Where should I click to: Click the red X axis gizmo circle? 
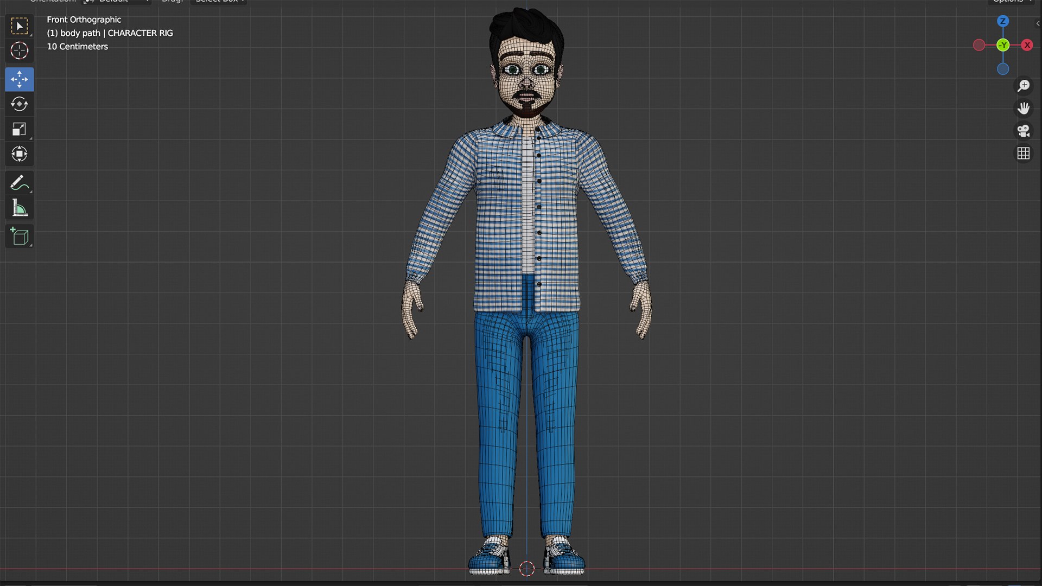pyautogui.click(x=1027, y=45)
